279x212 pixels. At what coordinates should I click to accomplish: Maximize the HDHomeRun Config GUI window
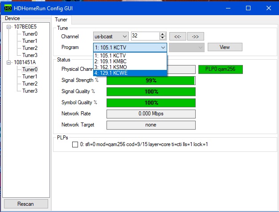(x=248, y=8)
